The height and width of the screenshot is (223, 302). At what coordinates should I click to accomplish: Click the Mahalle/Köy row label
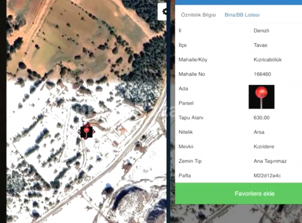click(x=193, y=60)
